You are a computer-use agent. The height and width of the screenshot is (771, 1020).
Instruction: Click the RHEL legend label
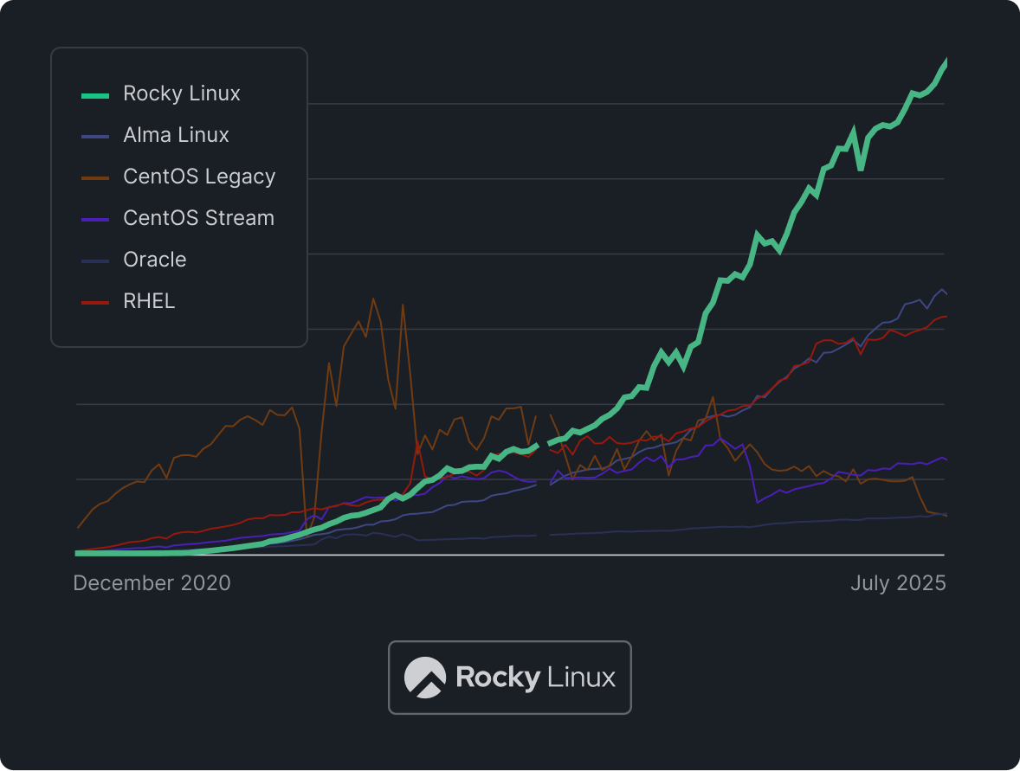149,302
